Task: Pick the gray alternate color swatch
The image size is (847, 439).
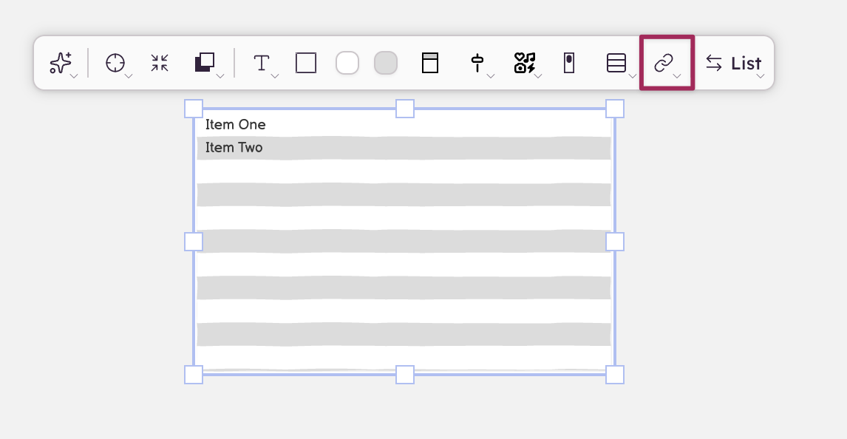Action: [386, 64]
